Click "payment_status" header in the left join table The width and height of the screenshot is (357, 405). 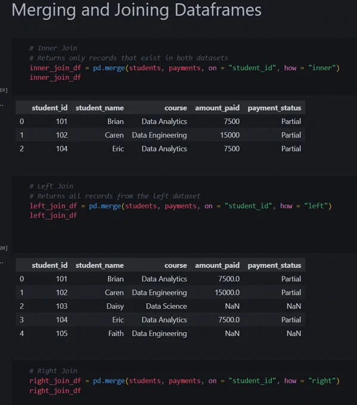274,265
